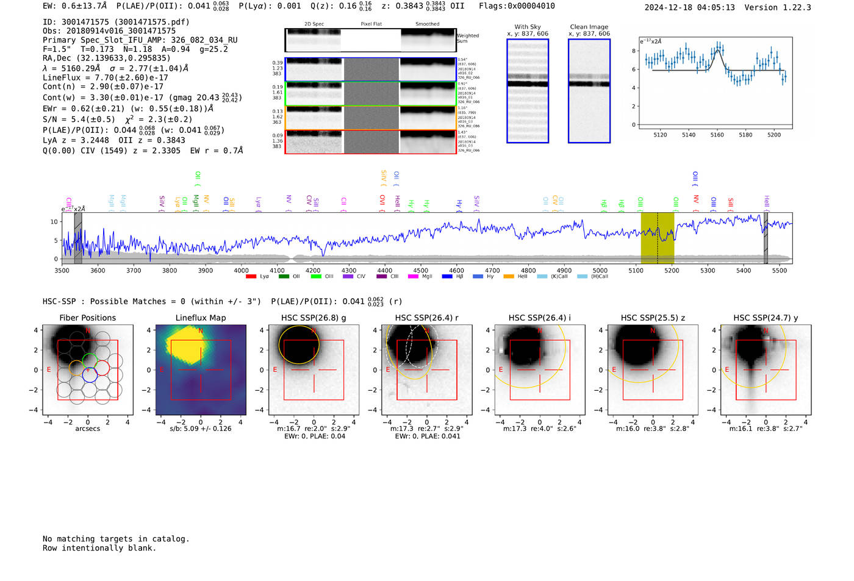Screen dimensions: 854x581
Task: Click the hatched gray band near 3550 Å
Action: (78, 238)
